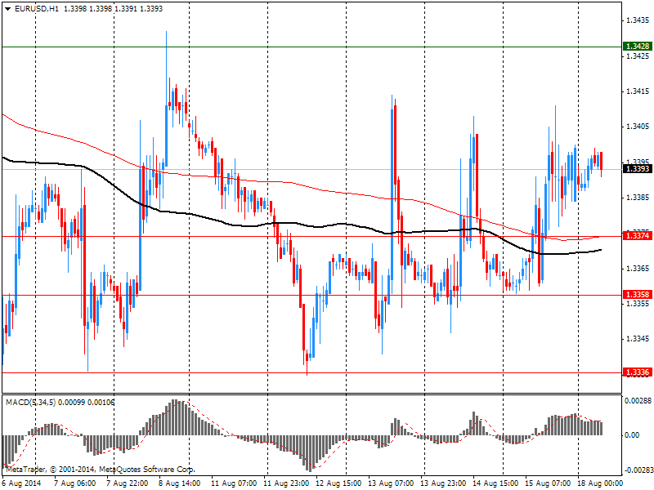The height and width of the screenshot is (490, 654).
Task: Select the red 1.3358 price level label
Action: tap(637, 295)
